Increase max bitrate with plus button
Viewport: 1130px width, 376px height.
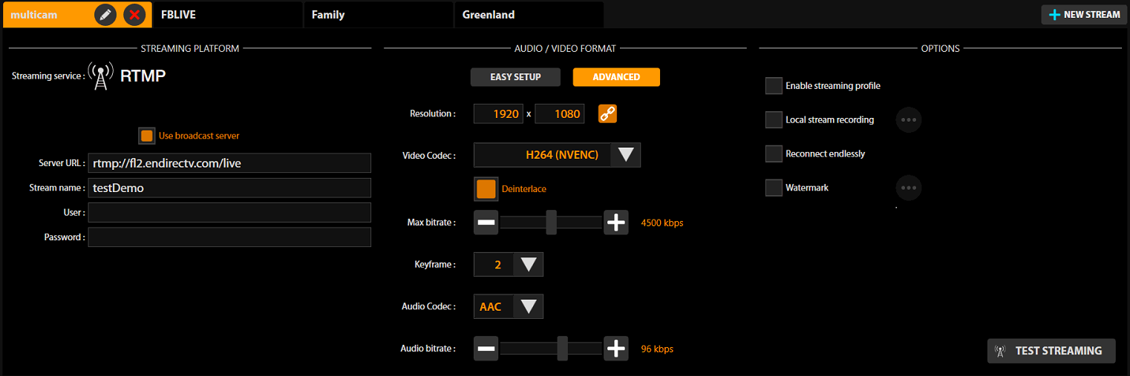coord(615,222)
